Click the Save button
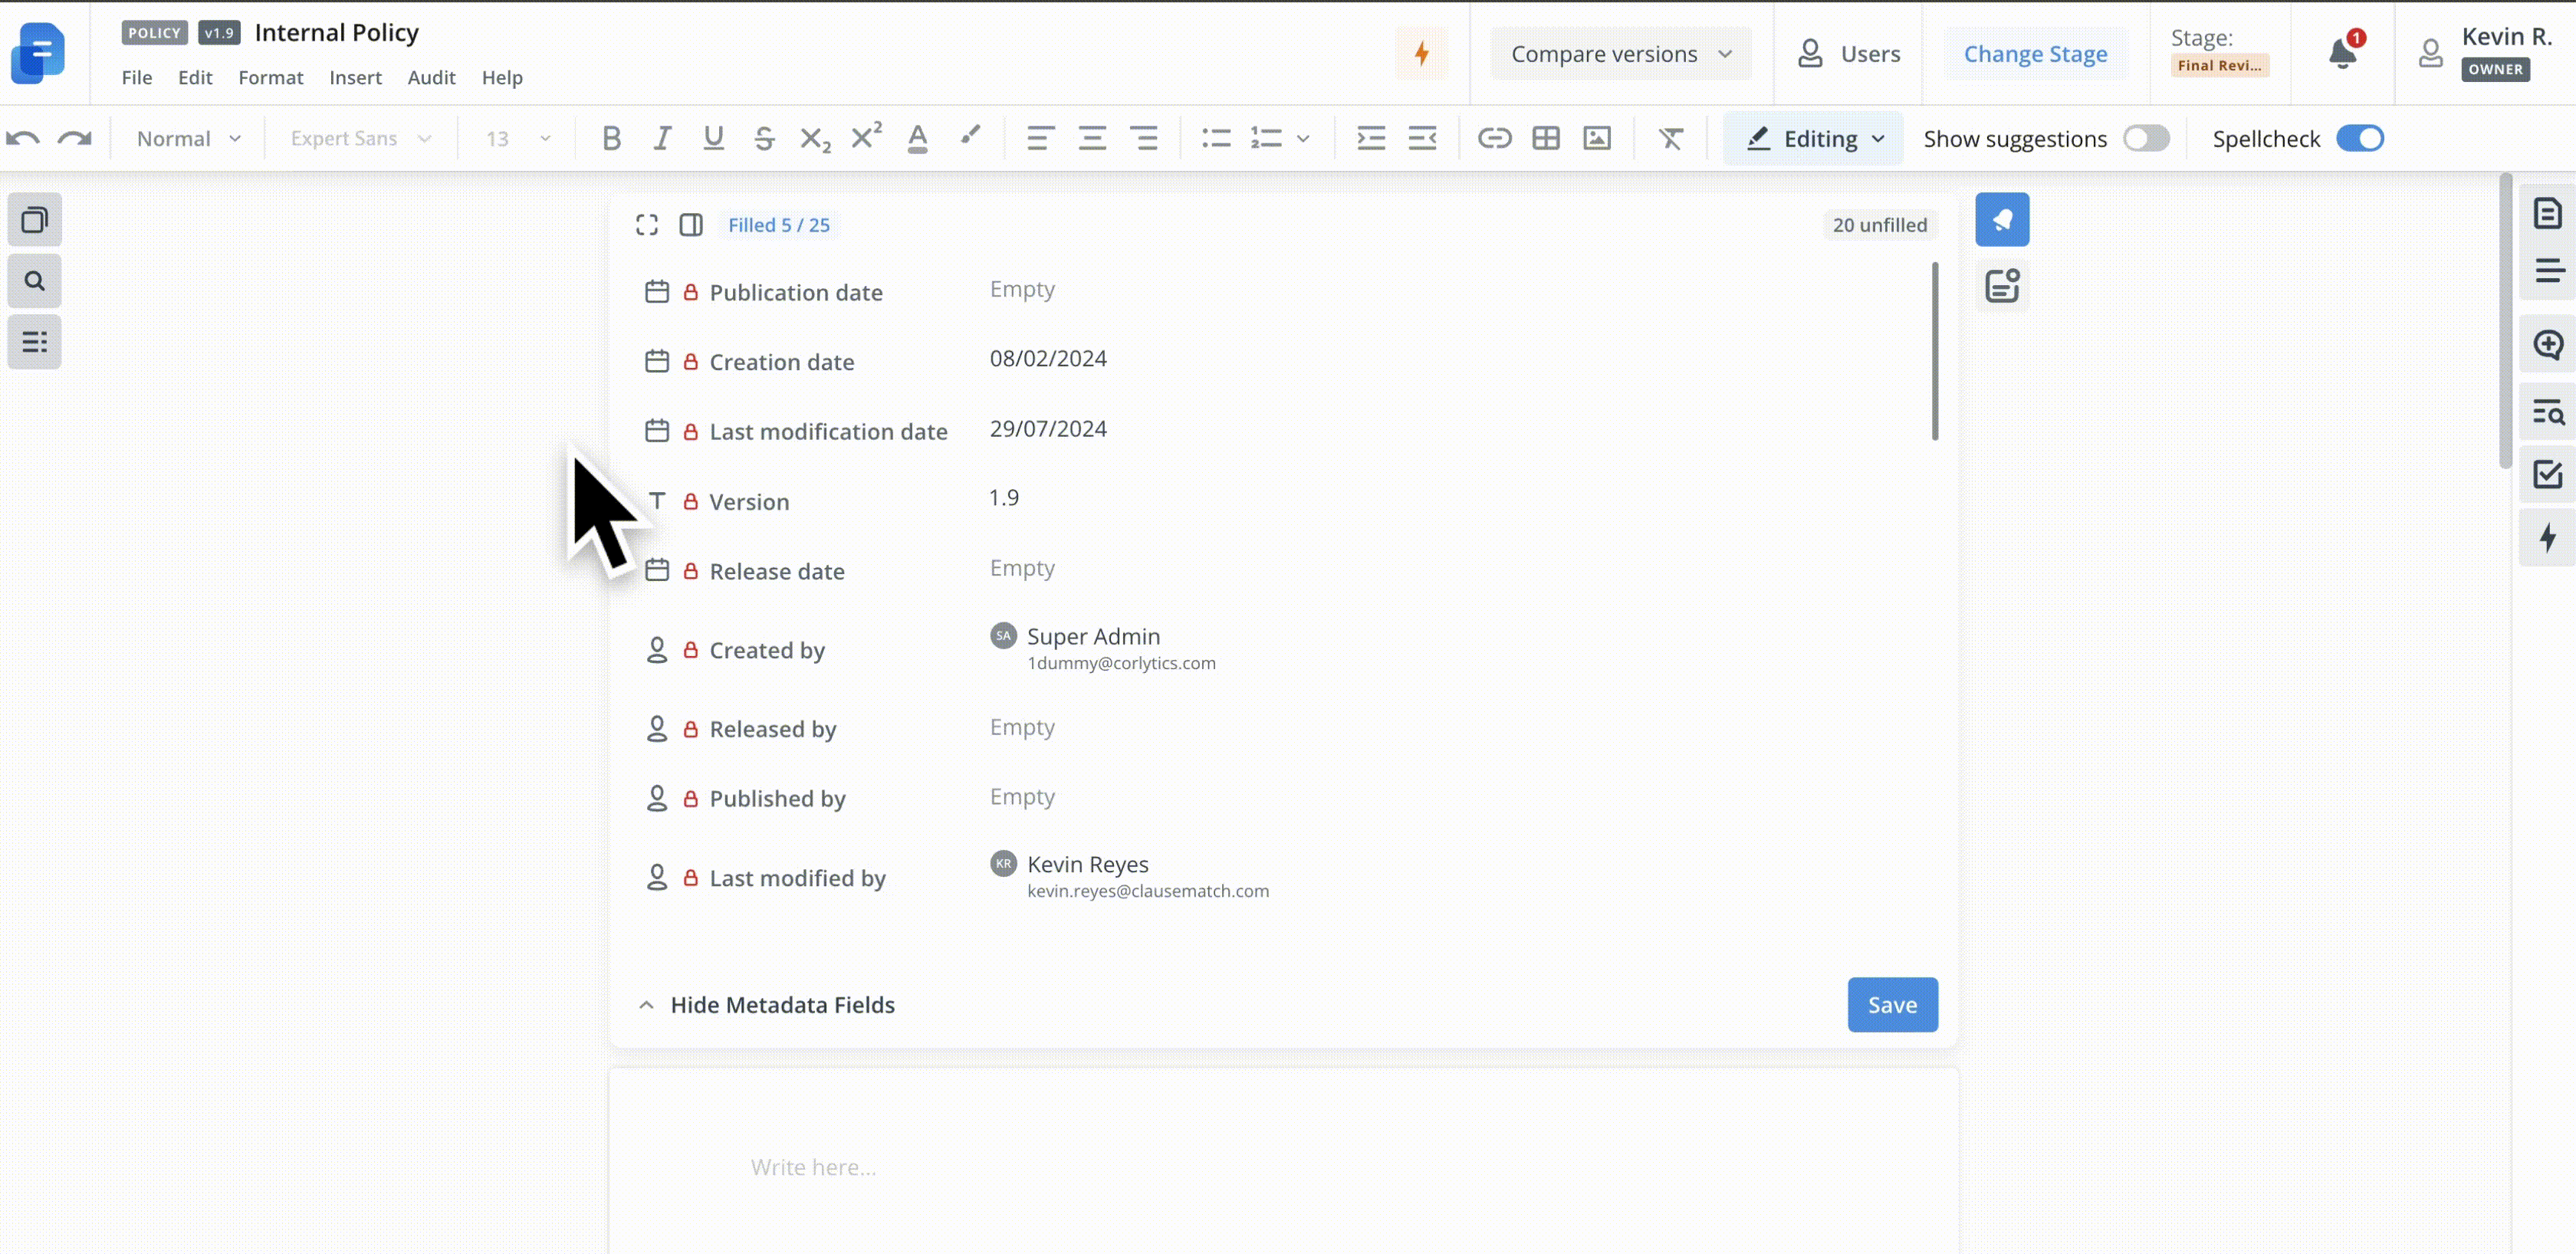Image resolution: width=2576 pixels, height=1254 pixels. point(1892,1004)
